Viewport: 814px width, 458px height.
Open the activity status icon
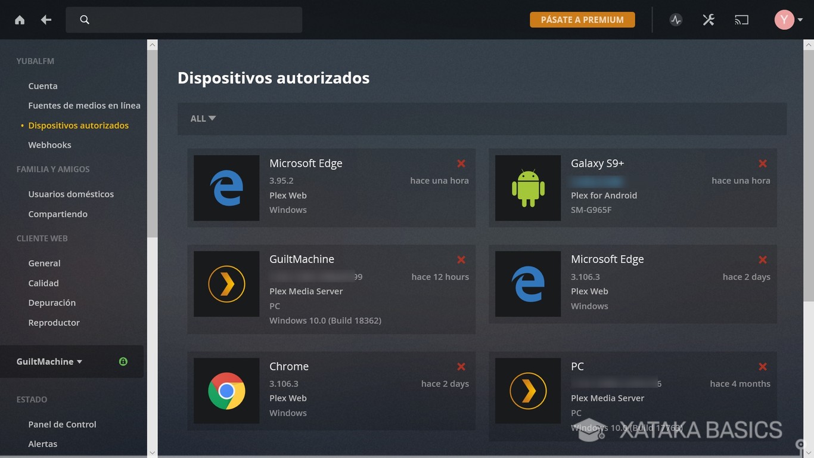click(675, 19)
